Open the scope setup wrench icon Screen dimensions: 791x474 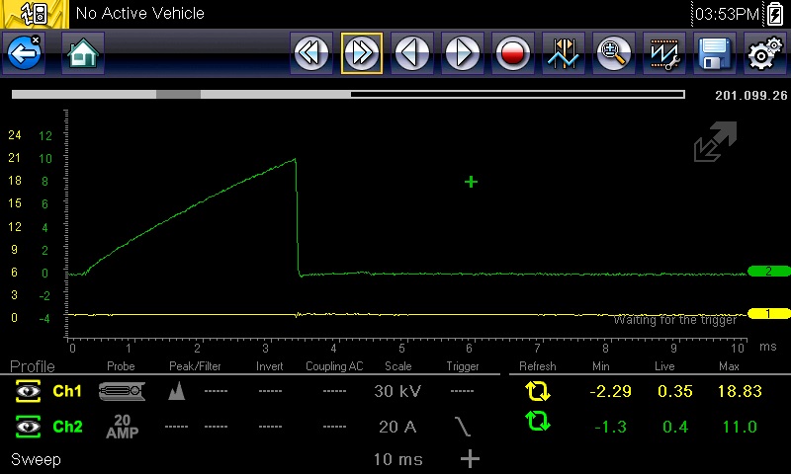point(663,53)
